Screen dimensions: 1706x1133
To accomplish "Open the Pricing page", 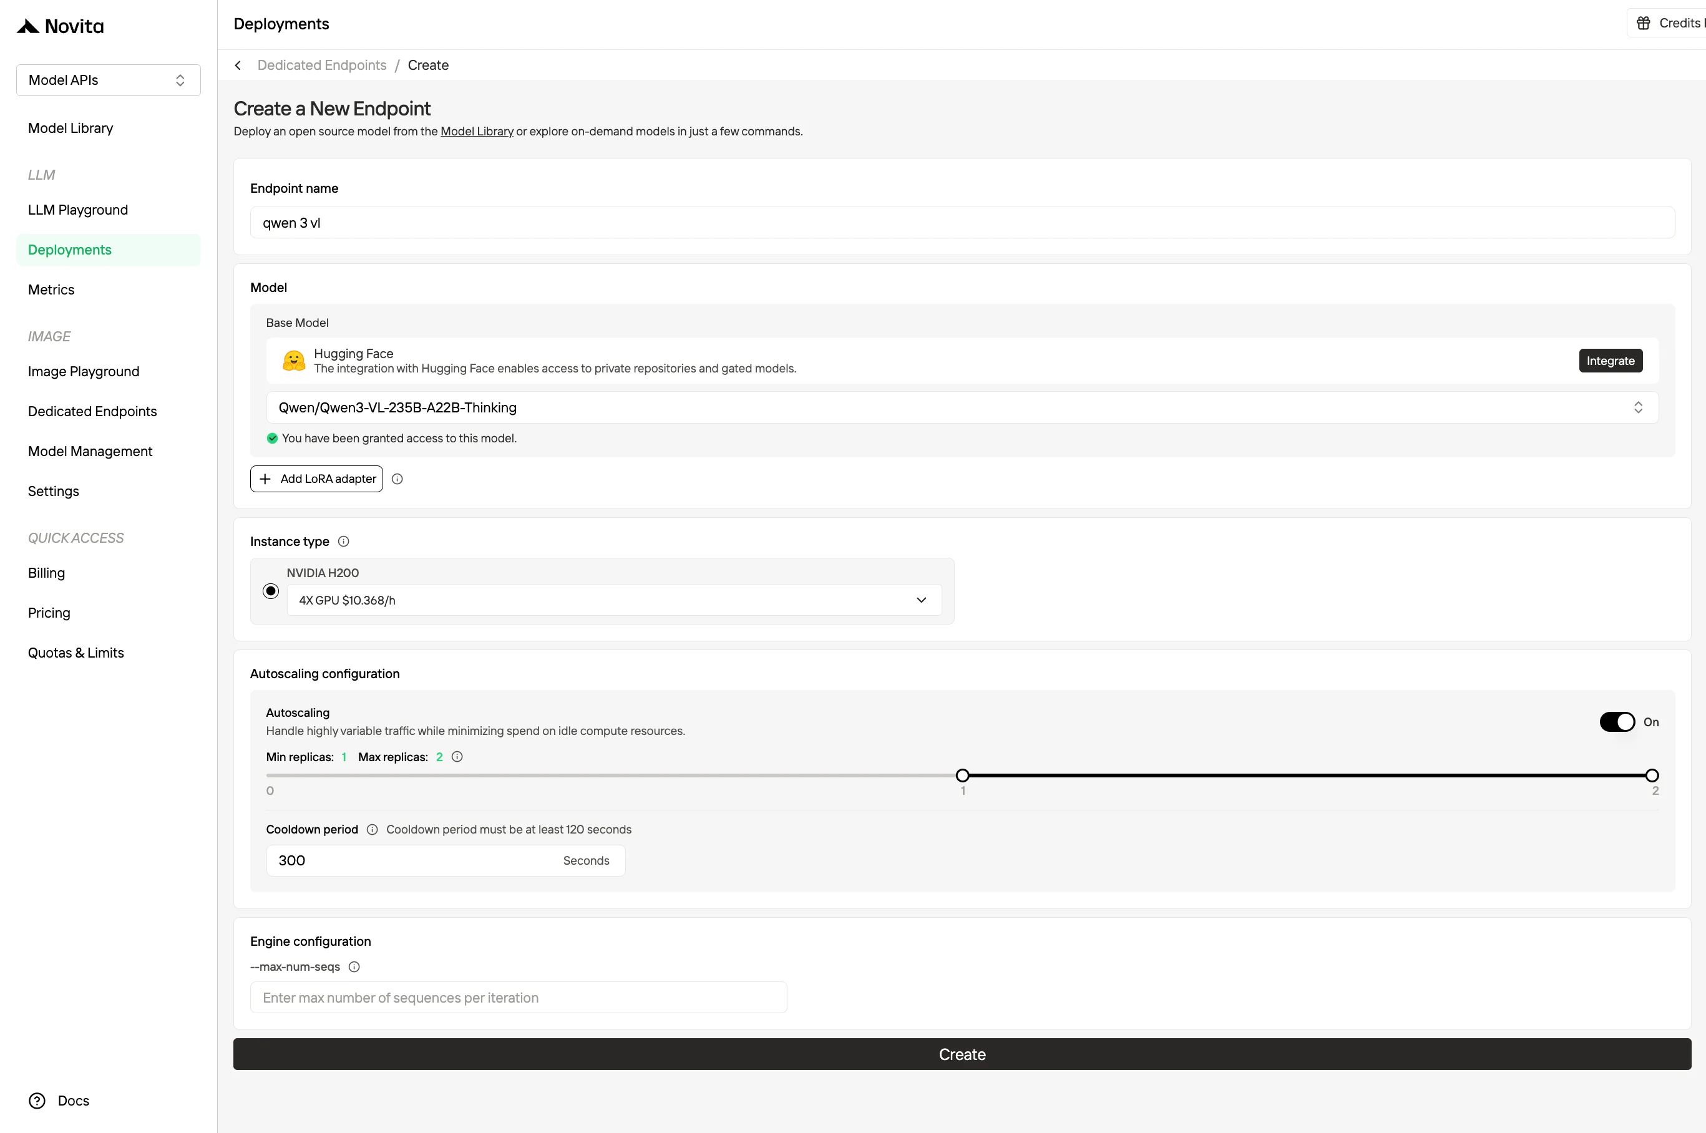I will tap(49, 613).
